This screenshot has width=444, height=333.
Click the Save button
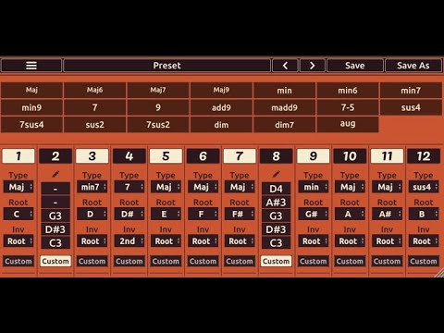coord(355,66)
